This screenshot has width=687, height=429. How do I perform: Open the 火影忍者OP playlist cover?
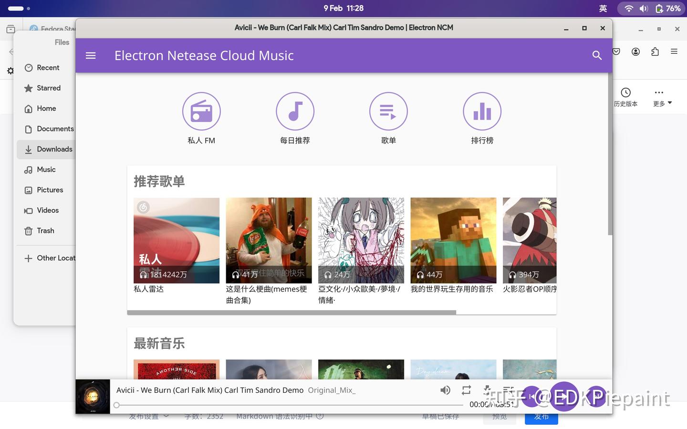click(x=530, y=241)
